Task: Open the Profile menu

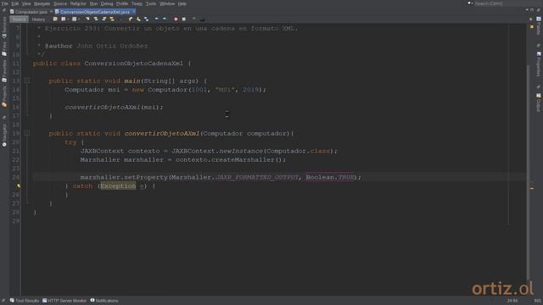Action: [122, 3]
